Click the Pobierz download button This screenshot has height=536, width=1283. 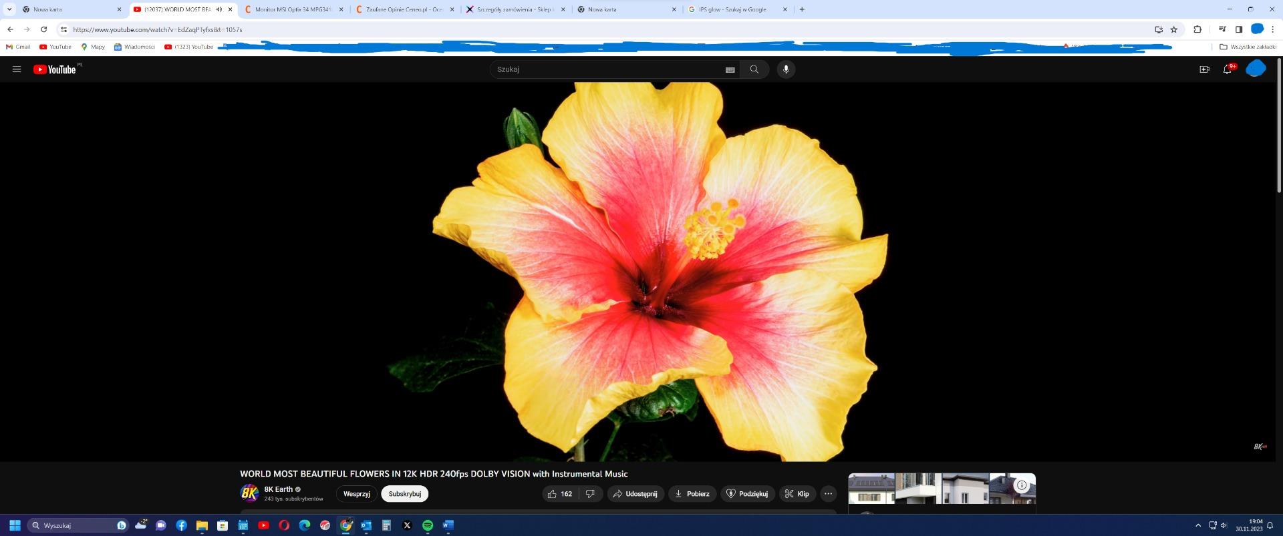[x=692, y=494]
